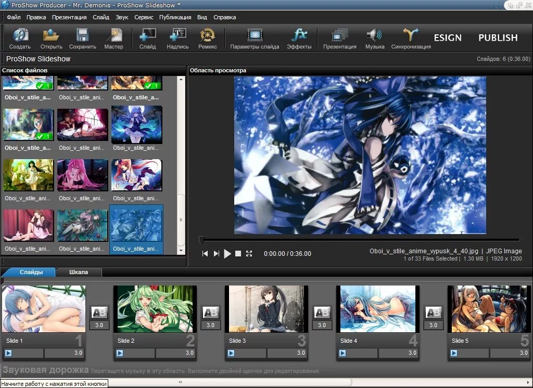Click the play icon under Slide 3
The image size is (533, 388).
(231, 353)
